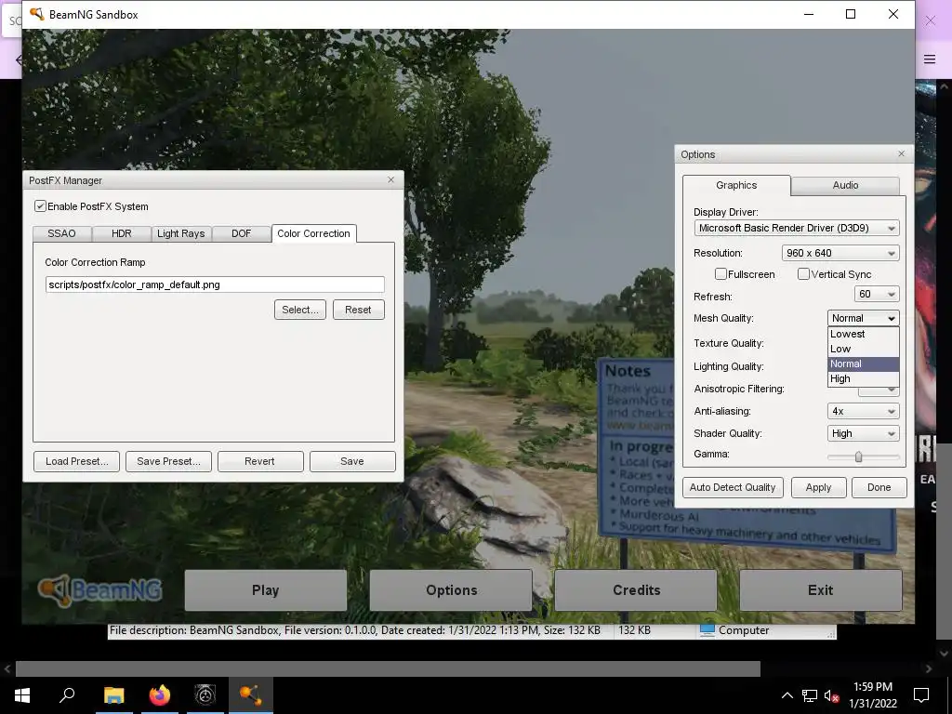The image size is (952, 714).
Task: Select Lowest in Mesh Quality list
Action: coord(863,334)
